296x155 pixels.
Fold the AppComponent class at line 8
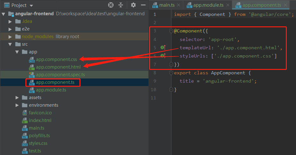pos(171,73)
